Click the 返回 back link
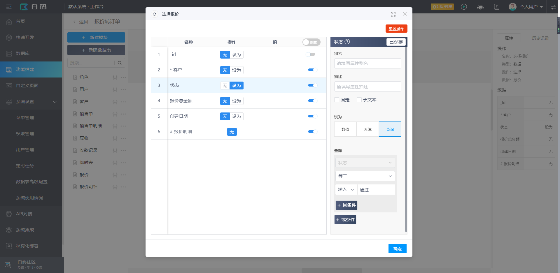The height and width of the screenshot is (273, 560). pos(81,22)
